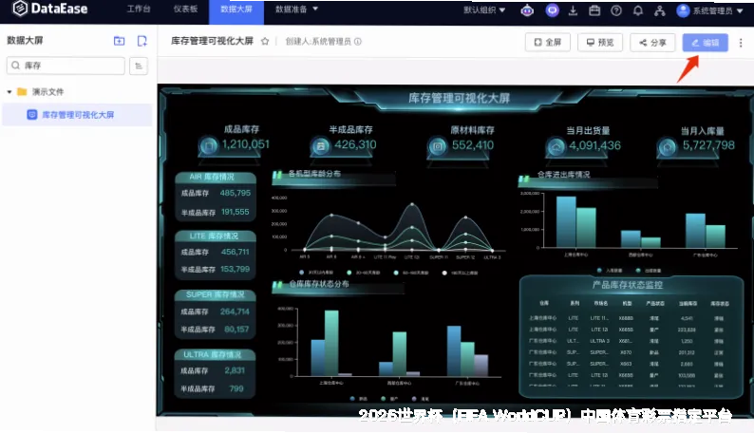Viewport: 754px width, 434px height.
Task: Click the 当月出货量 icon
Action: (x=556, y=147)
